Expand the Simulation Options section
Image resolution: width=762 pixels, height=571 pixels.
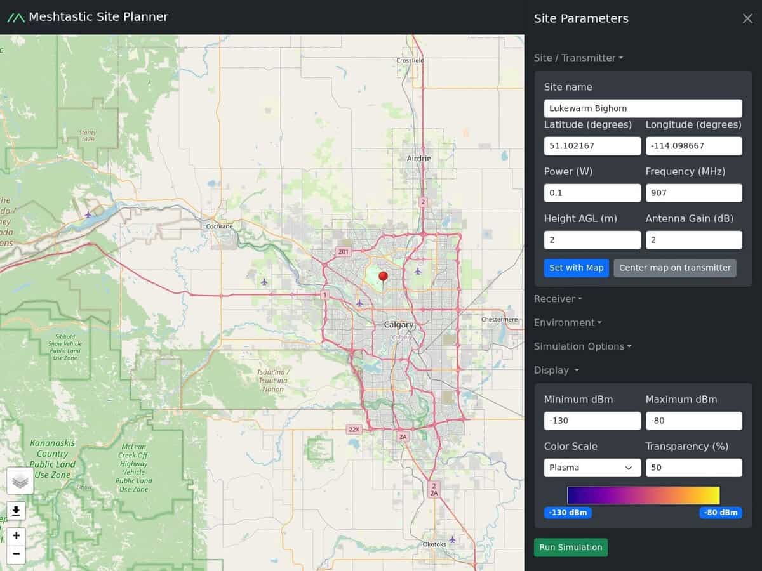tap(583, 346)
